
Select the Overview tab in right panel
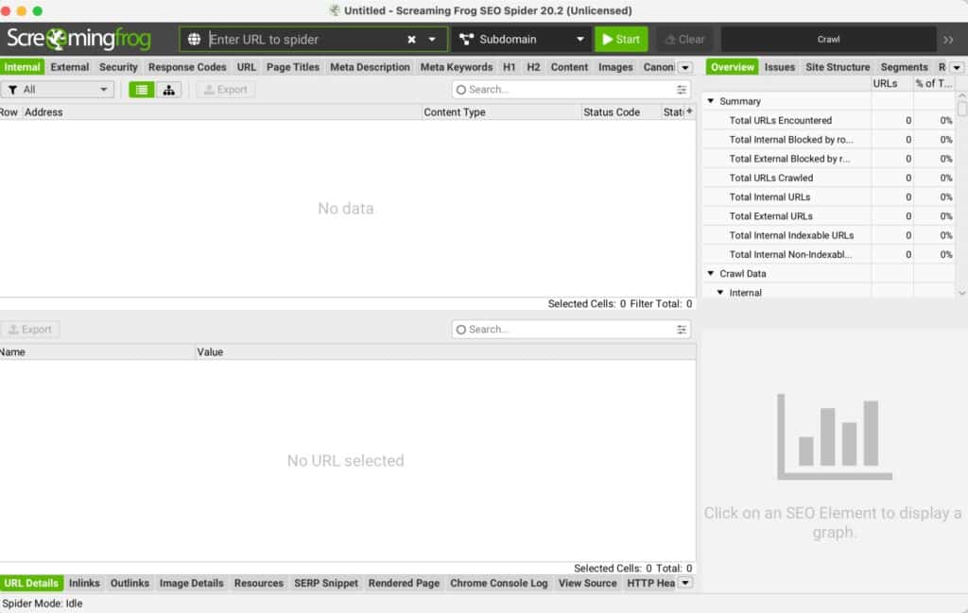(x=733, y=67)
